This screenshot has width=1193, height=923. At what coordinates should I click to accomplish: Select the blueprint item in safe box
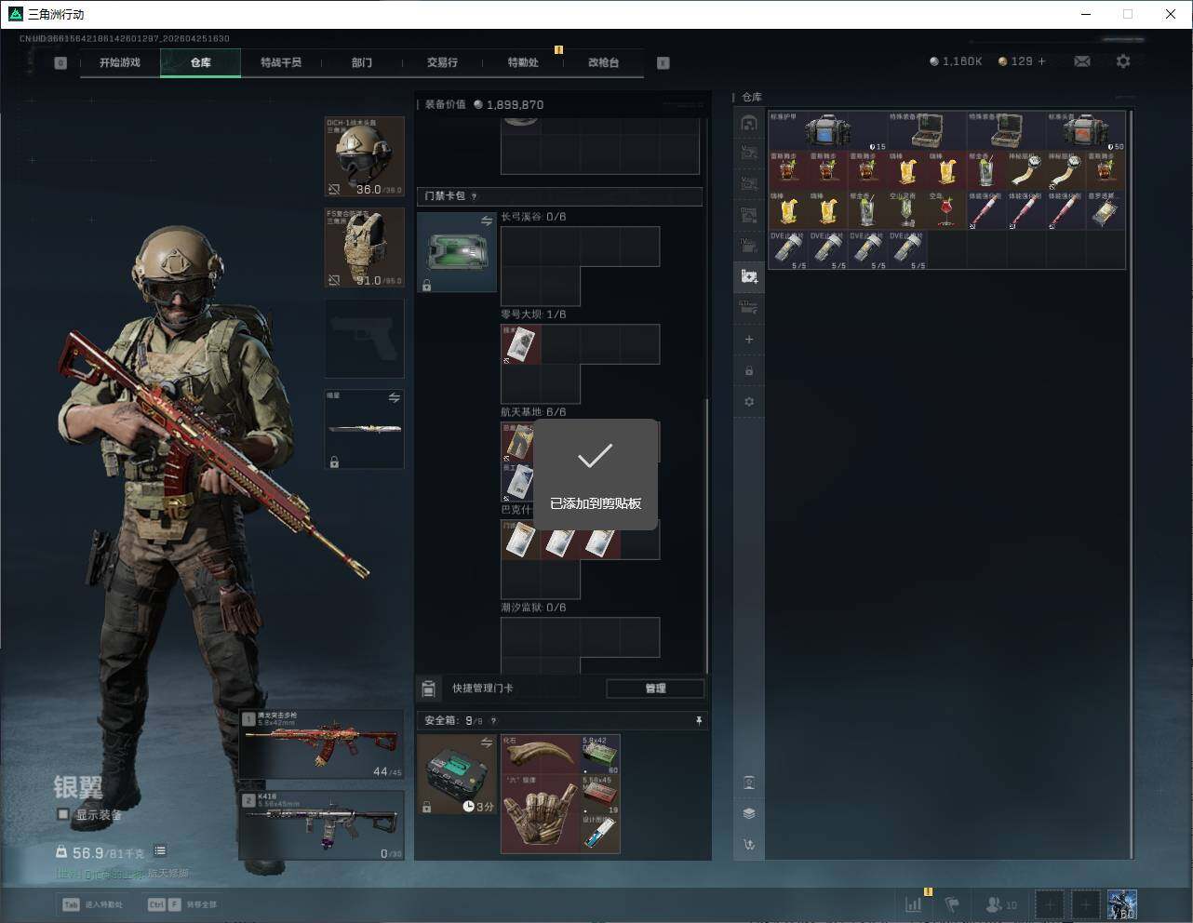(600, 834)
